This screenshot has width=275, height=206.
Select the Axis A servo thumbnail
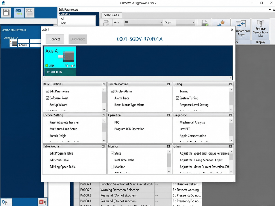60,60
